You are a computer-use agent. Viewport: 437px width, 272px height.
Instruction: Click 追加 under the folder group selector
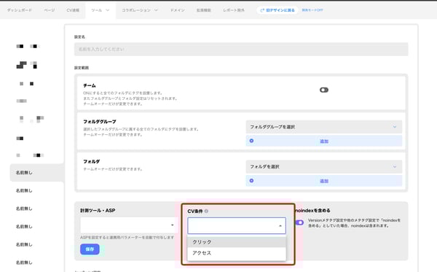tap(324, 141)
